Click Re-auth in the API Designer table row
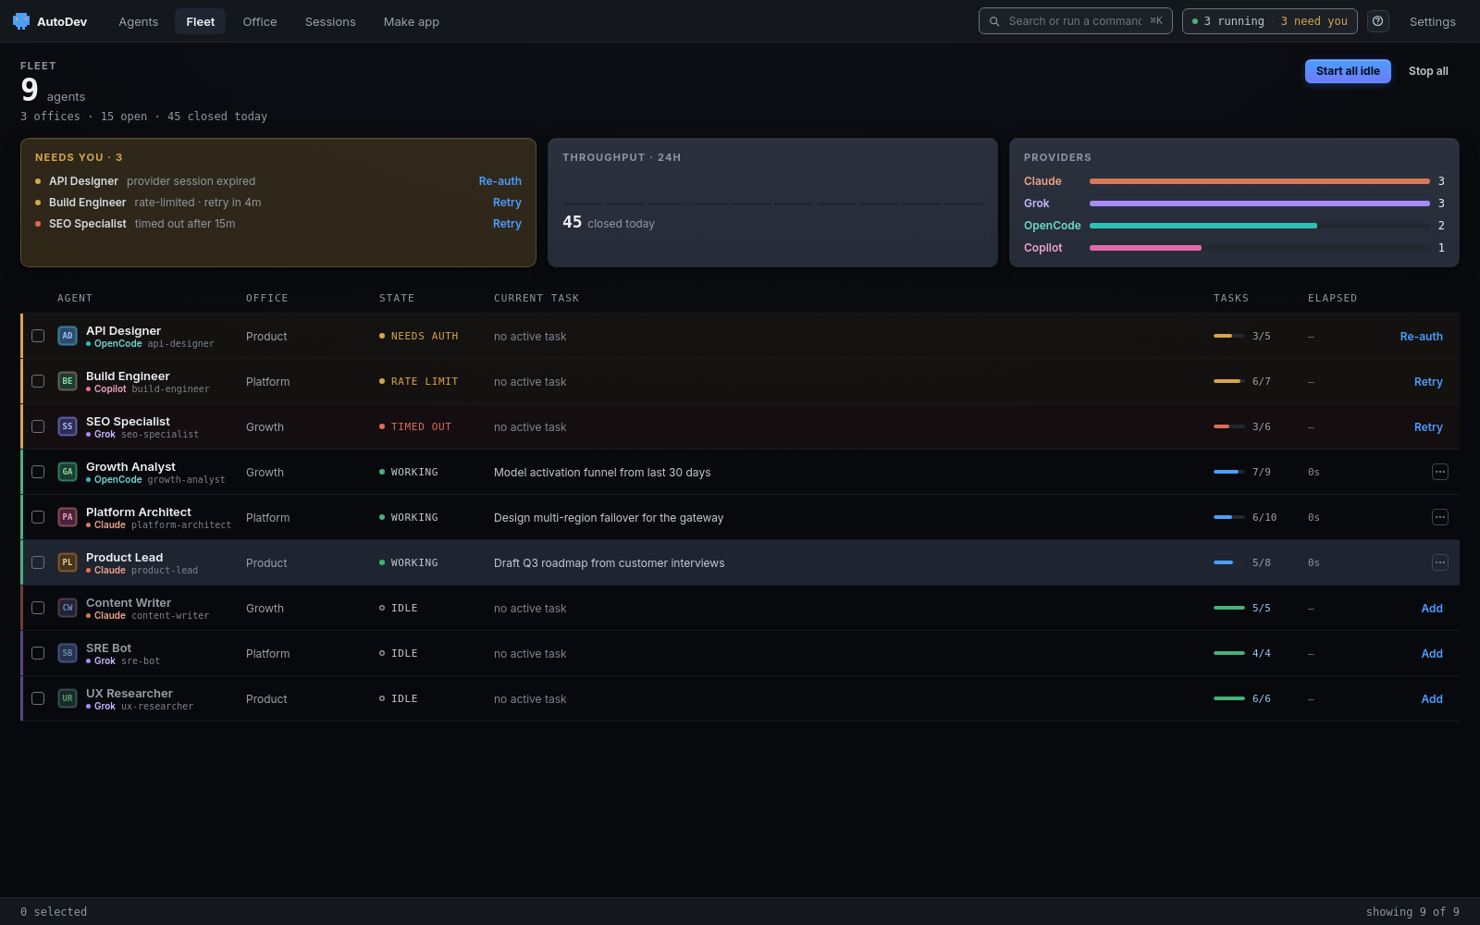Screen dimensions: 1480x925 1422,337
